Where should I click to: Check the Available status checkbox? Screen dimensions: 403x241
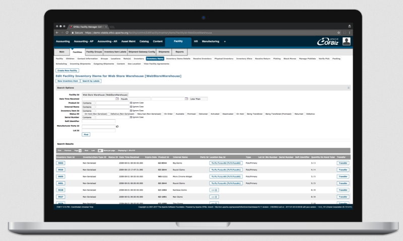[x=174, y=114]
